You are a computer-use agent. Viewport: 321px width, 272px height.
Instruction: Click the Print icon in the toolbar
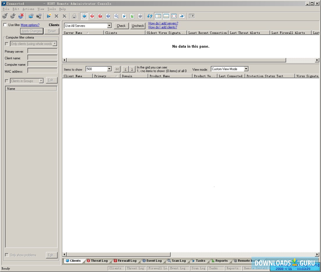[74, 16]
